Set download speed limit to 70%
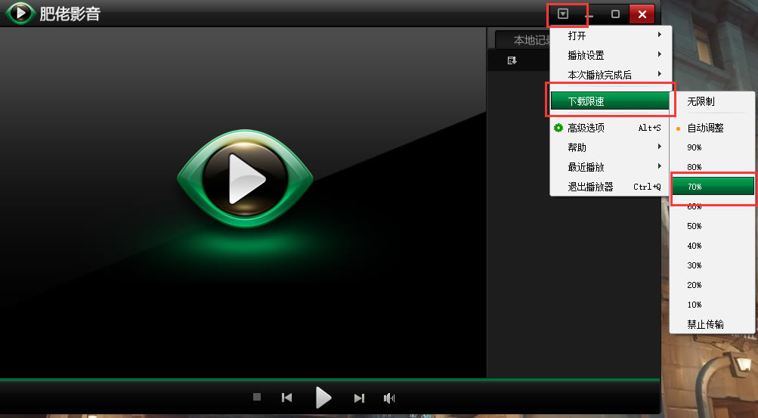Screen dimensions: 758x418 pyautogui.click(x=712, y=186)
